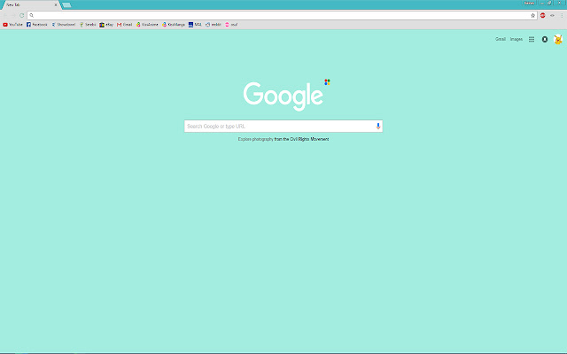Viewport: 567px width, 354px height.
Task: Close the New Tab tab
Action: click(56, 4)
